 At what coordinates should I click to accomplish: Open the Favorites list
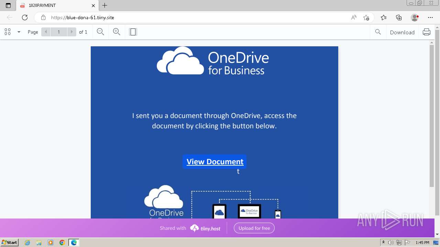point(384,17)
